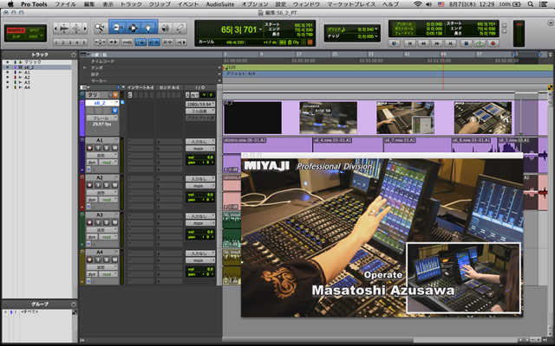Viewport: 555px width, 346px height.
Task: Click the インサートA-E column header
Action: (140, 87)
